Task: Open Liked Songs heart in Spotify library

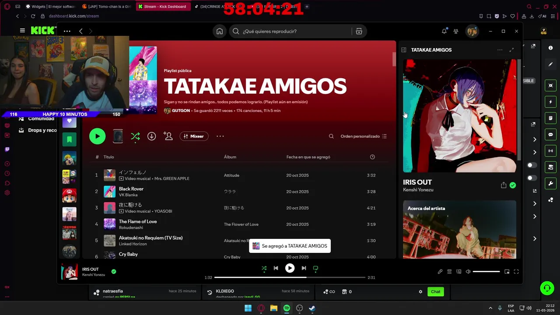Action: pos(69,121)
